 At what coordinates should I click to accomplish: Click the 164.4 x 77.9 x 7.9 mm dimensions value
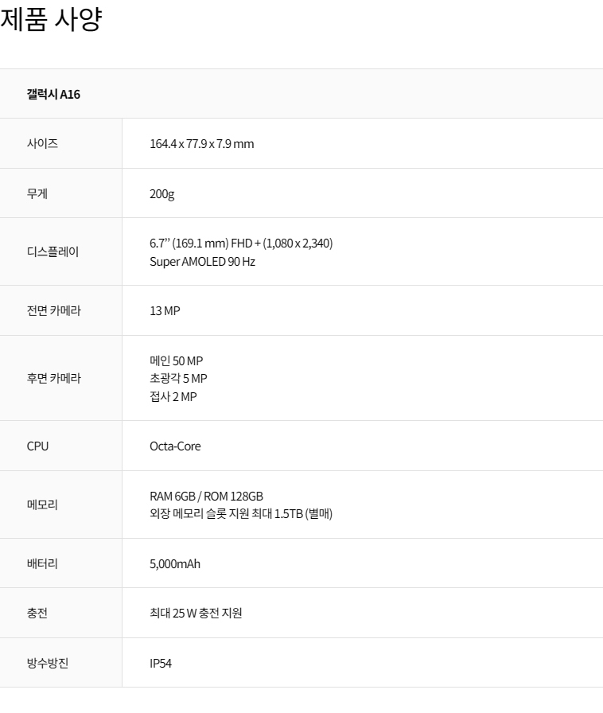(201, 144)
